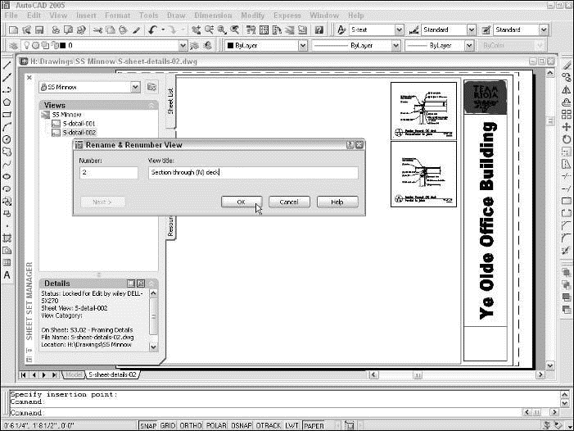Open the color control ByLayer dropdown
Screen dimensions: 574x431
[x=302, y=46]
